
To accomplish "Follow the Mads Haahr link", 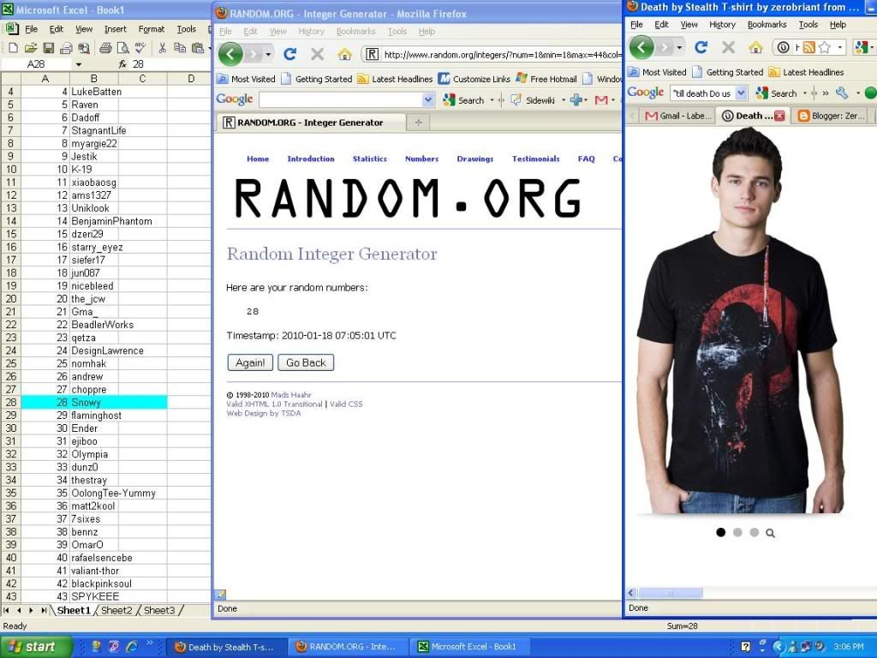I will [x=291, y=395].
